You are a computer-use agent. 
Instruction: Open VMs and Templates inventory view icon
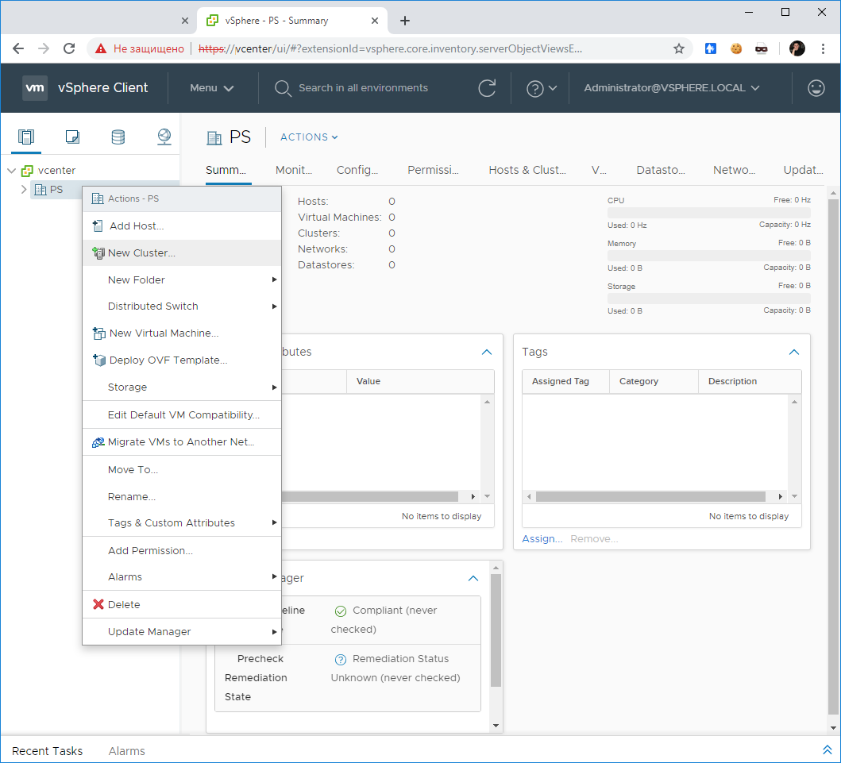[72, 137]
